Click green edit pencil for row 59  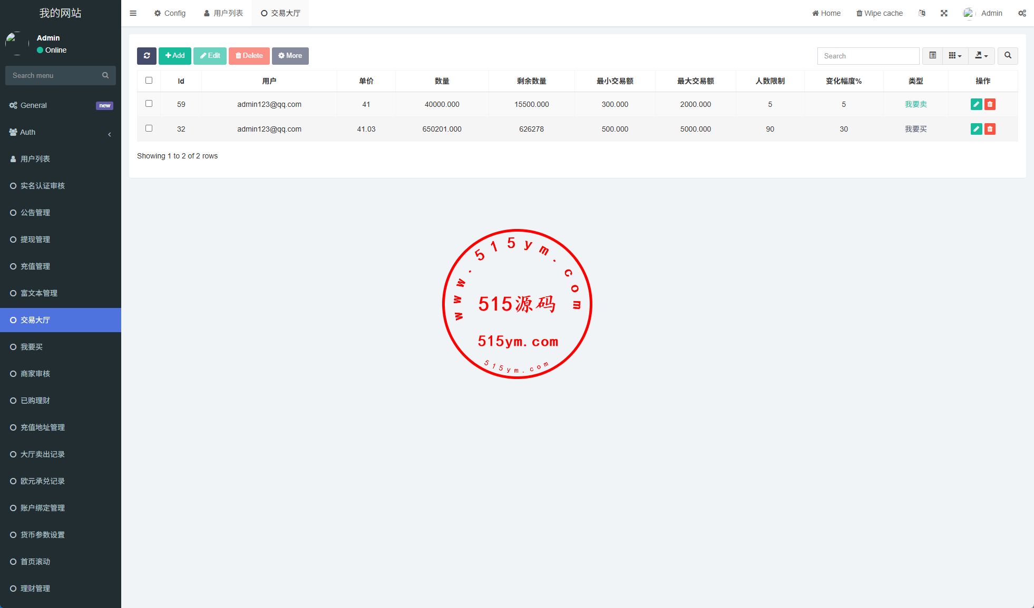[976, 104]
